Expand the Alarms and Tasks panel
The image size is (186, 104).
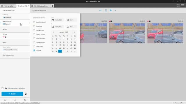pyautogui.click(x=178, y=103)
